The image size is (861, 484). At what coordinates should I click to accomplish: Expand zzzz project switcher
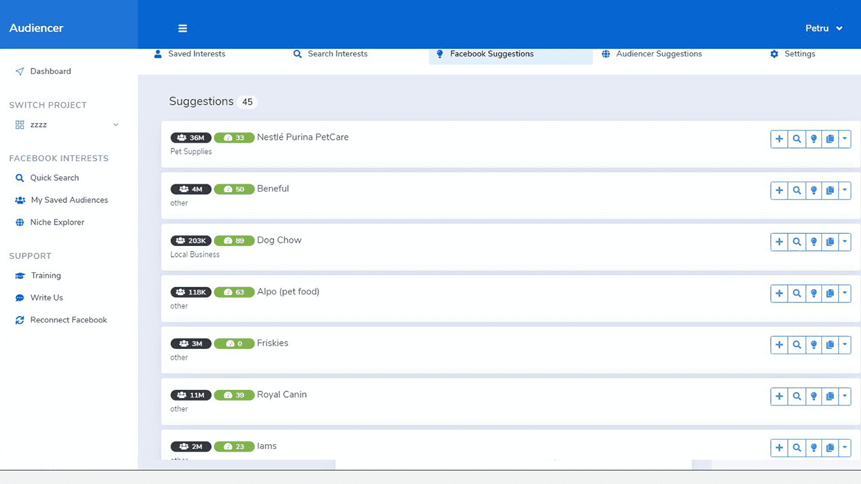(69, 125)
